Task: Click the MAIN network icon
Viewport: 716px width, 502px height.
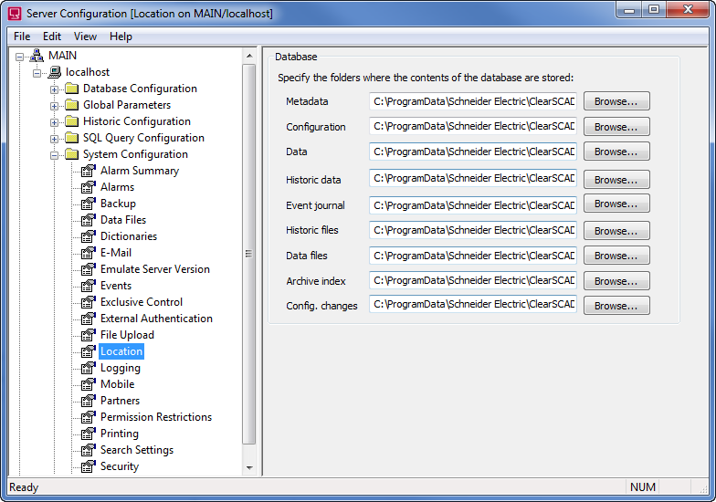Action: [37, 56]
